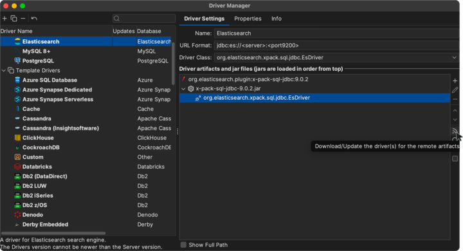Select the CockroachDB driver
This screenshot has width=463, height=251.
click(x=41, y=147)
